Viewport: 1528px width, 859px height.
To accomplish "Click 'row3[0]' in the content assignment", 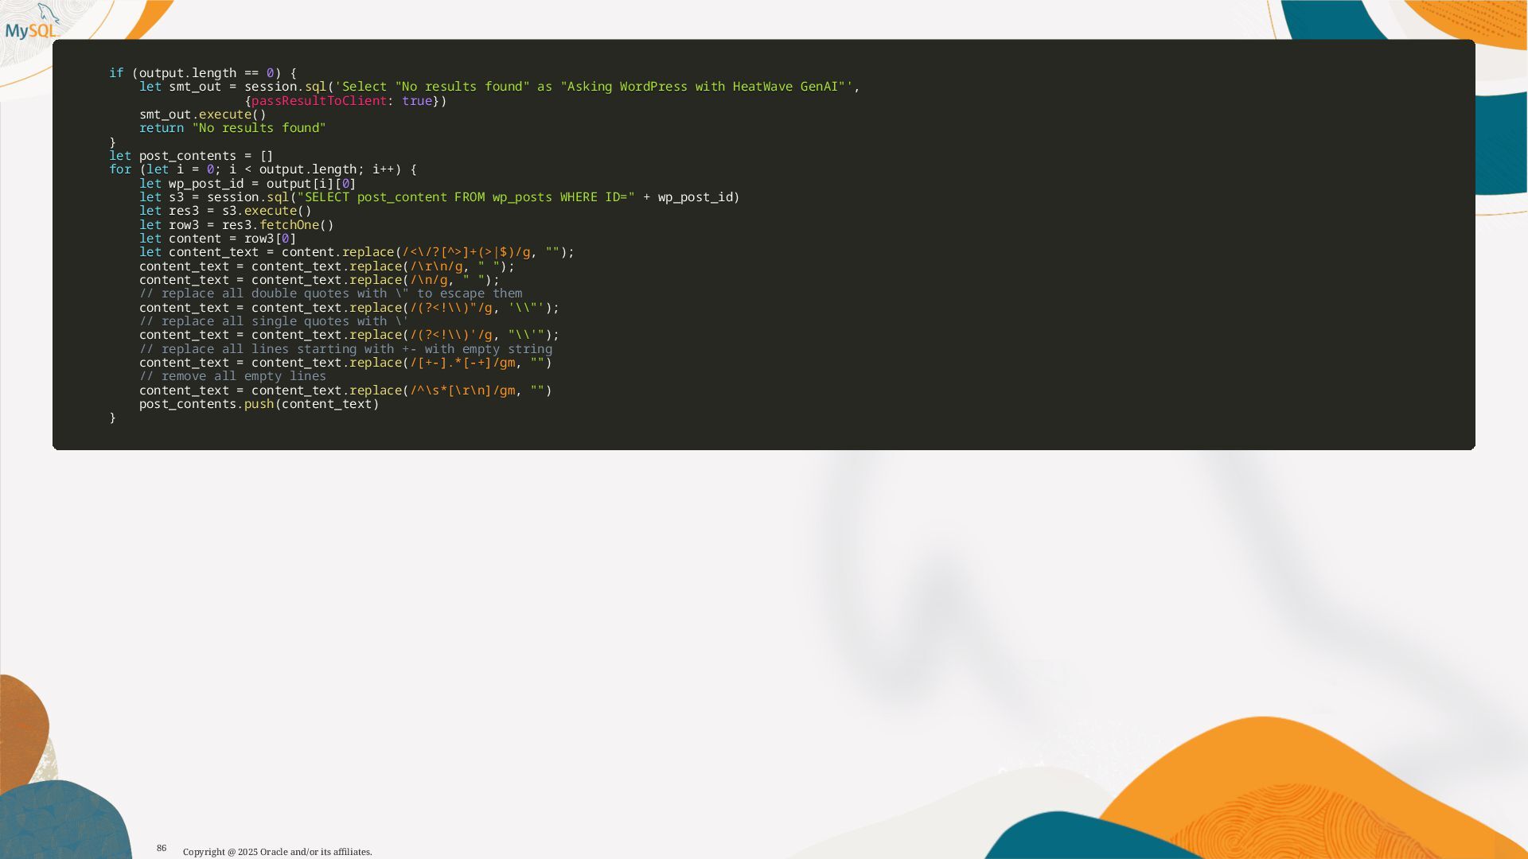I will point(270,239).
